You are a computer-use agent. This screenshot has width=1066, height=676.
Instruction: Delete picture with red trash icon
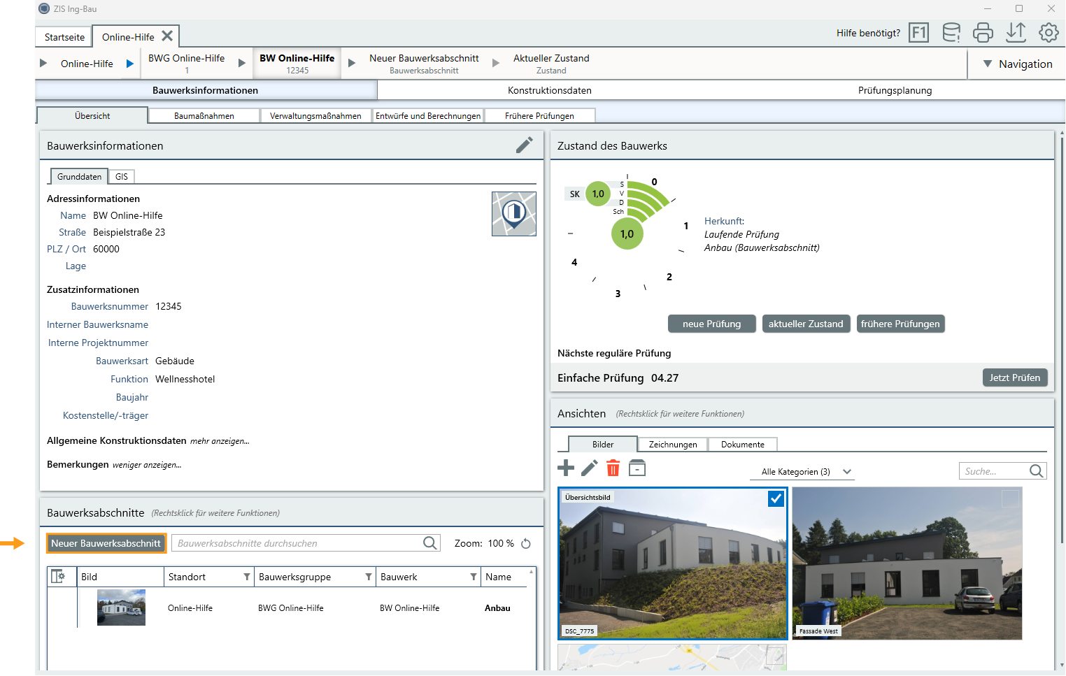pyautogui.click(x=613, y=468)
